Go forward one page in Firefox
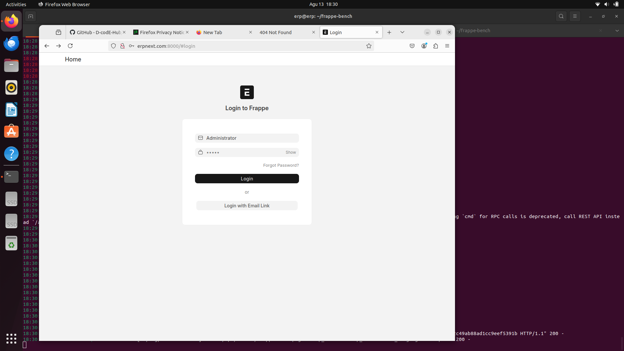The width and height of the screenshot is (624, 351). (58, 46)
